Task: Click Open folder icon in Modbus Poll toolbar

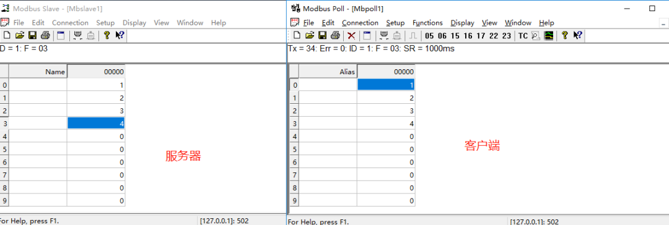Action: coord(310,35)
